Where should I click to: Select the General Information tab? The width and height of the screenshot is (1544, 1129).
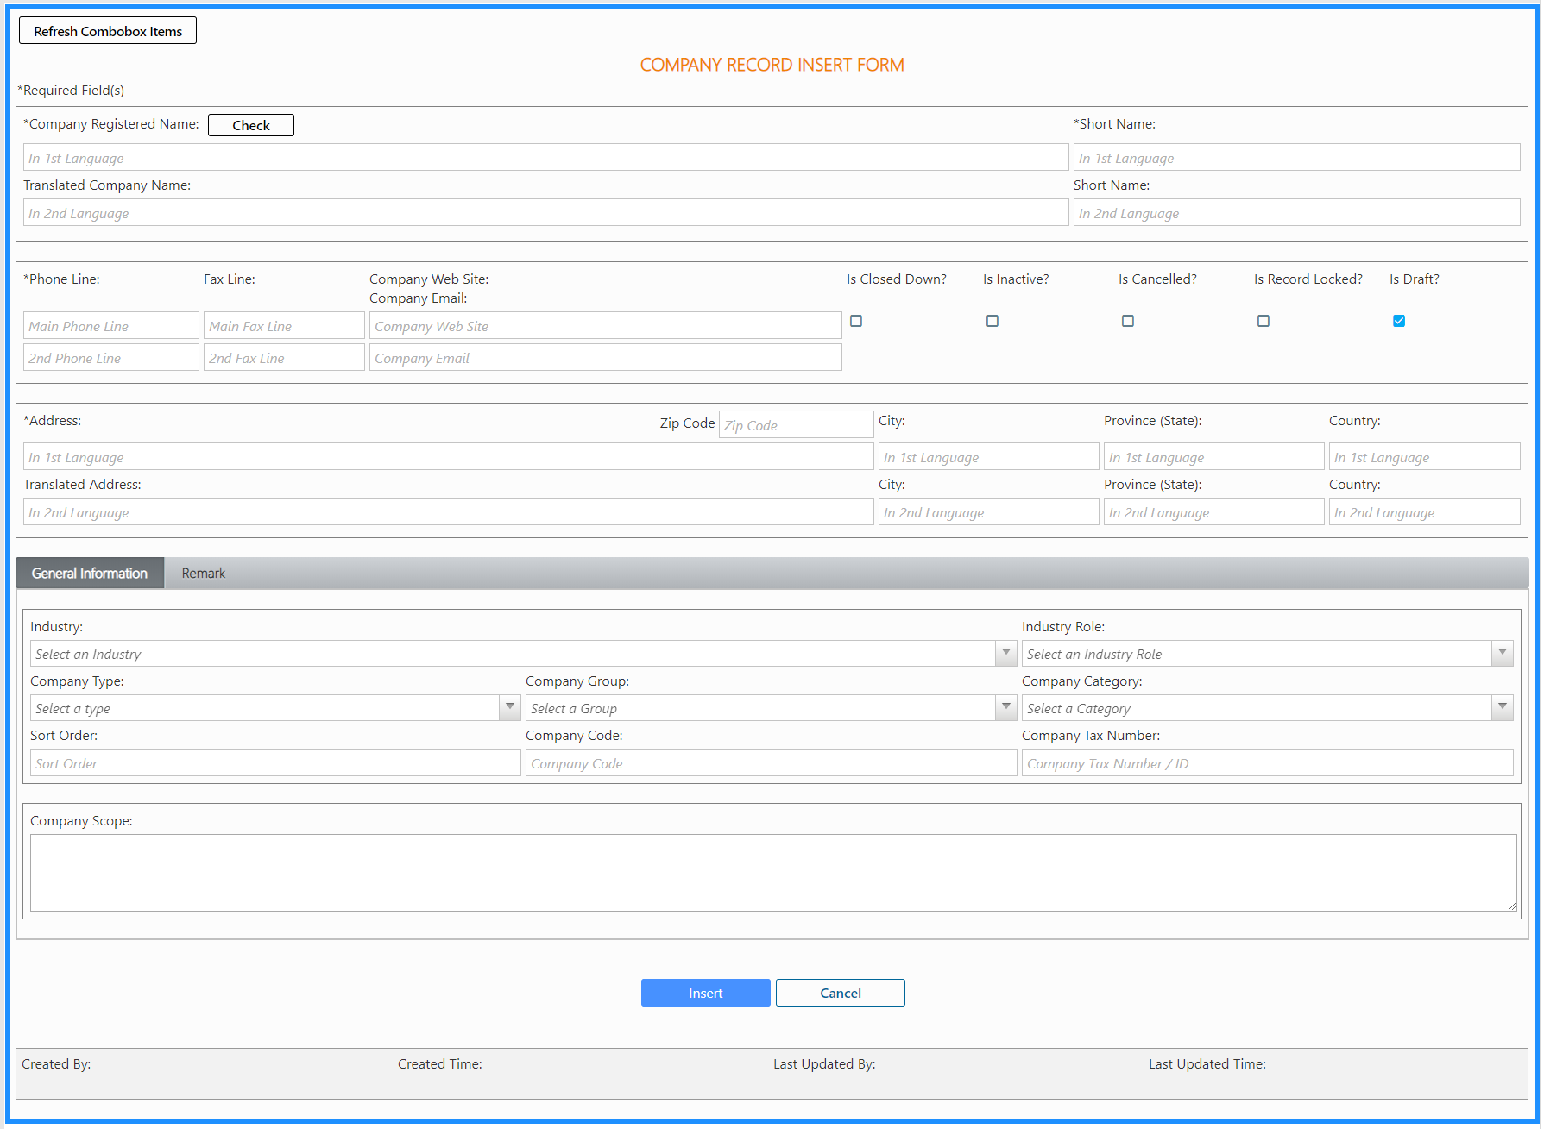(x=90, y=574)
